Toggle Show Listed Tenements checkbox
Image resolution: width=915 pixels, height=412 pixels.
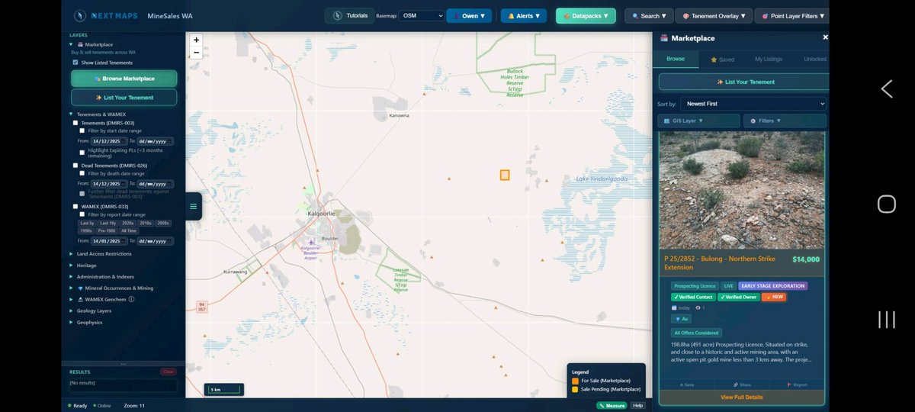[75, 63]
